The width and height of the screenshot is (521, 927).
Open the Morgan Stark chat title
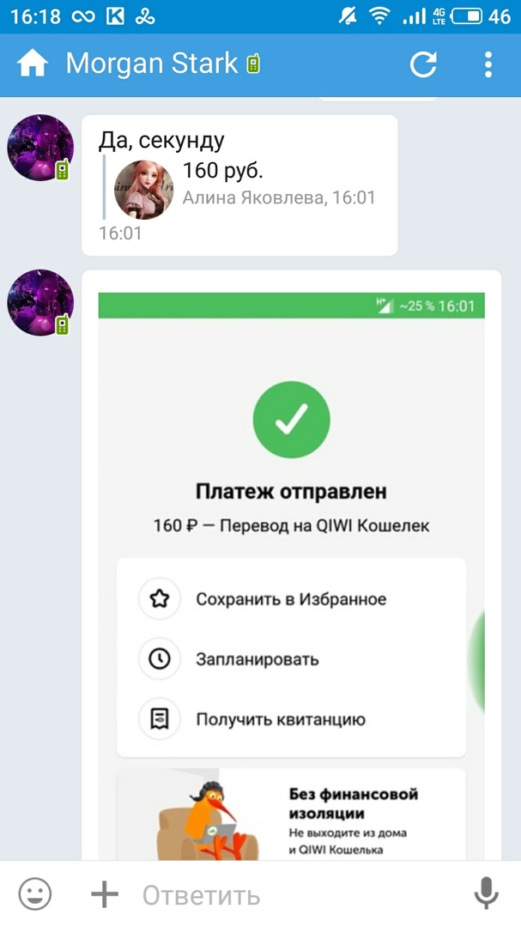coord(151,64)
